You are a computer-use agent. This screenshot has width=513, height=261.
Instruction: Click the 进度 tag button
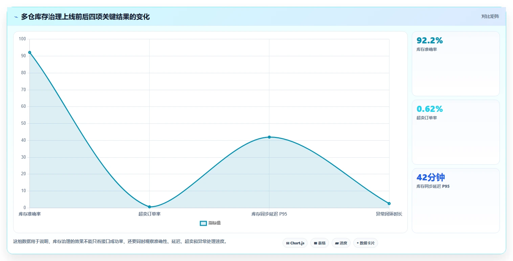click(341, 243)
